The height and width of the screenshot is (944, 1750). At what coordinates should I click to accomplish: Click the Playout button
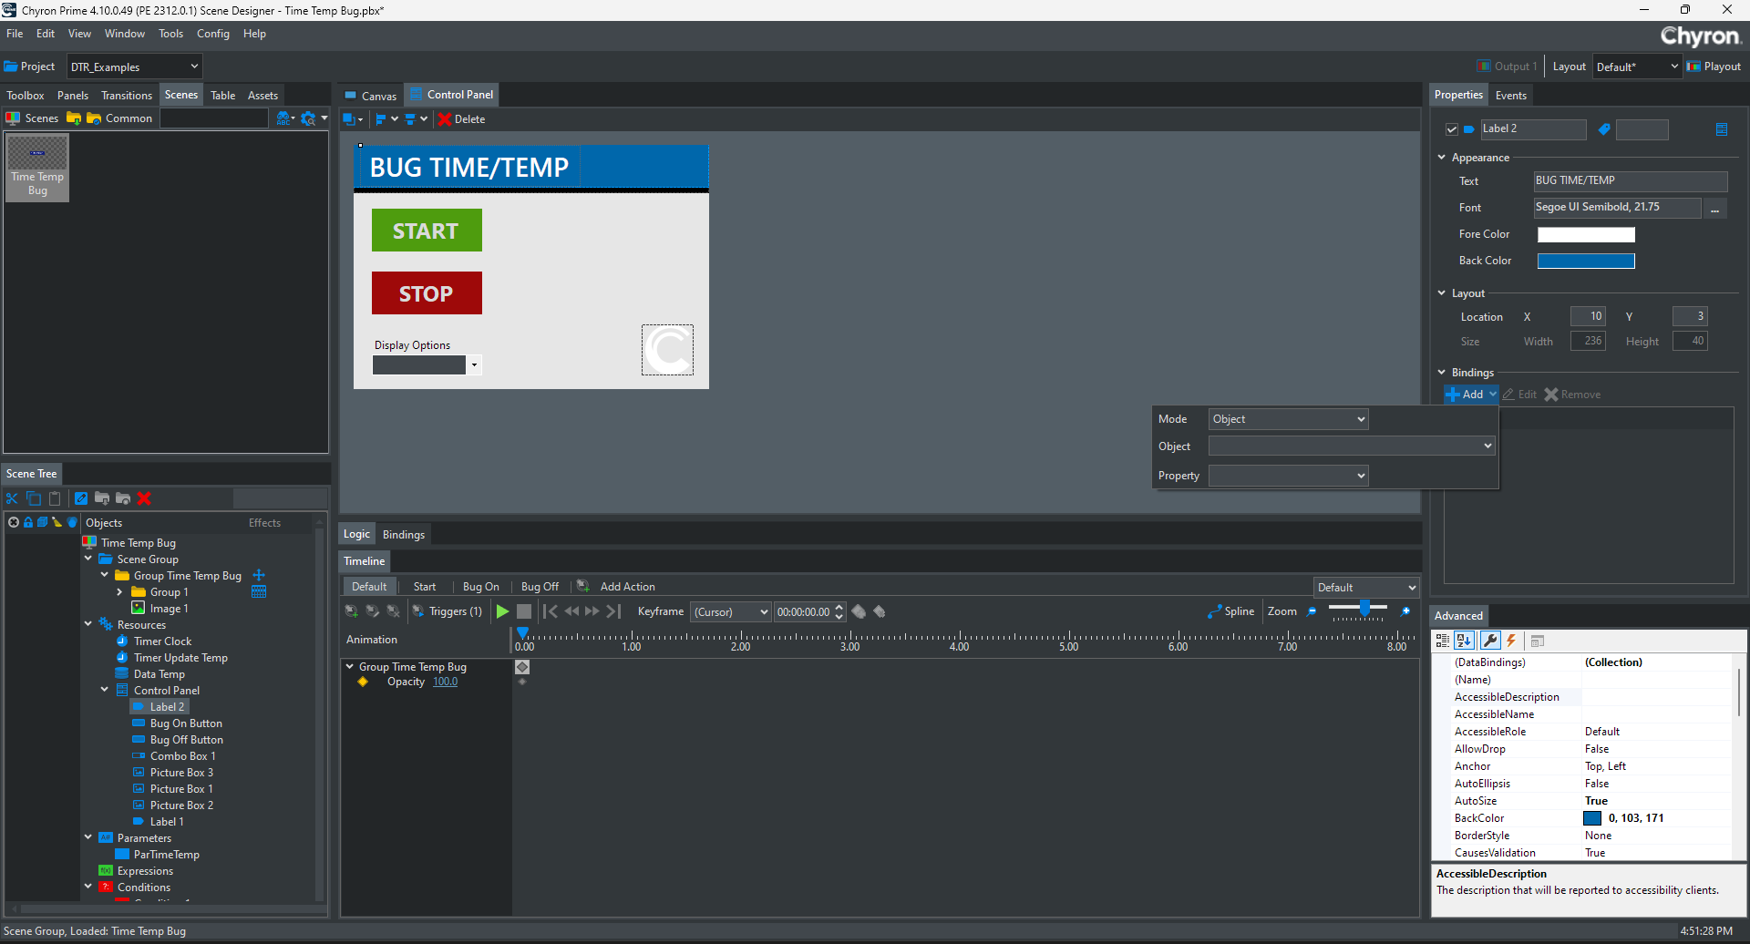(1714, 67)
